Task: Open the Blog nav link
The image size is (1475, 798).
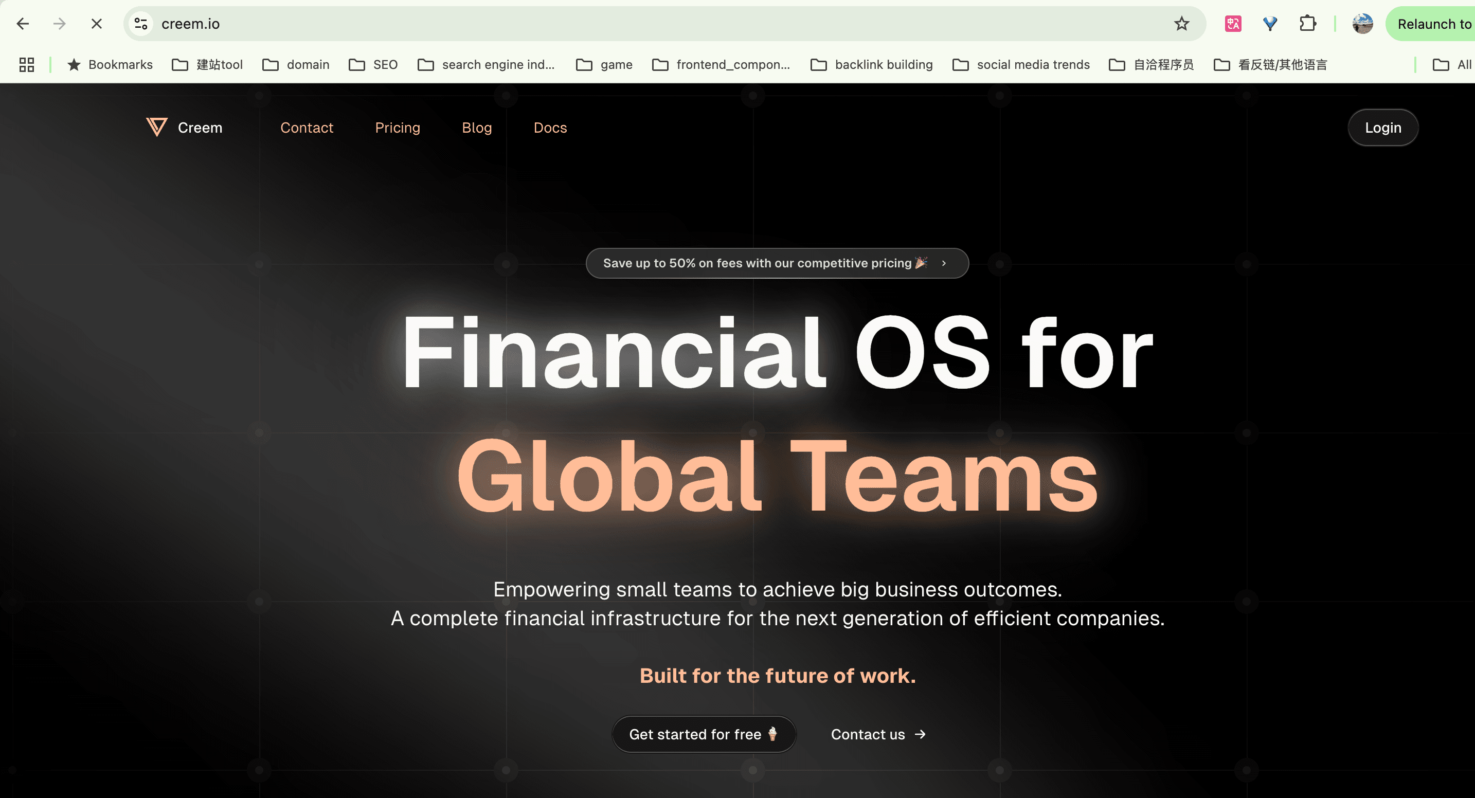Action: pos(477,128)
